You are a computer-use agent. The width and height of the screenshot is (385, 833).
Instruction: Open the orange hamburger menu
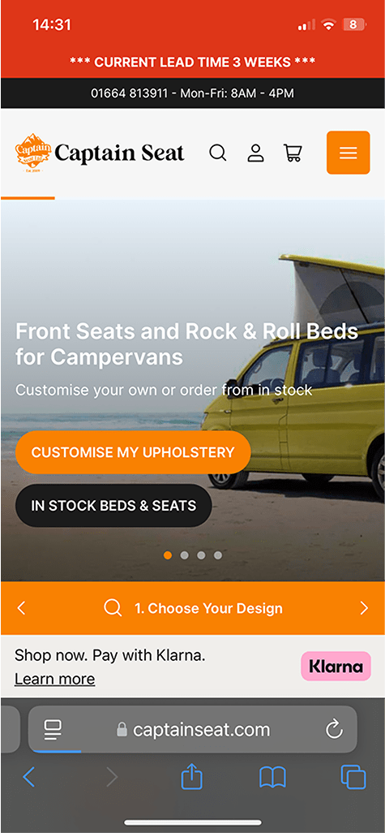pos(348,153)
